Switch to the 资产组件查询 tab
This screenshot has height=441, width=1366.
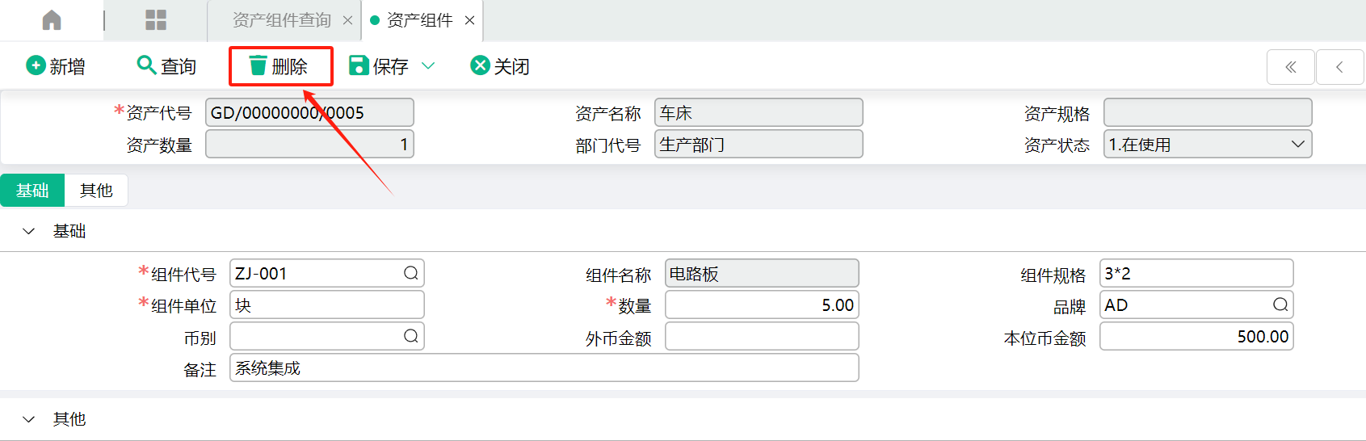tap(282, 20)
